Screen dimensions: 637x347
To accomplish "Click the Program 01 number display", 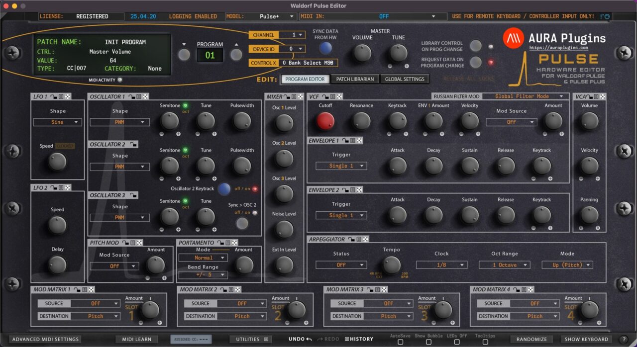I will 210,55.
